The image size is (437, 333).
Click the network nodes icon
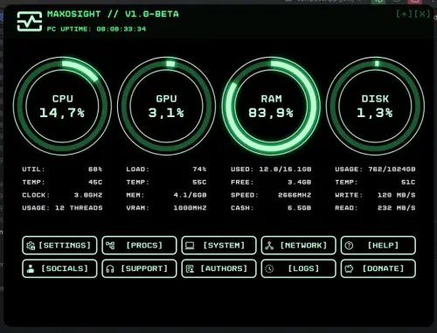[269, 246]
